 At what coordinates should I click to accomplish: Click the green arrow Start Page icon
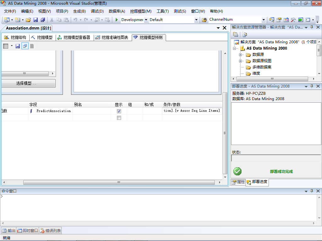pos(301,20)
